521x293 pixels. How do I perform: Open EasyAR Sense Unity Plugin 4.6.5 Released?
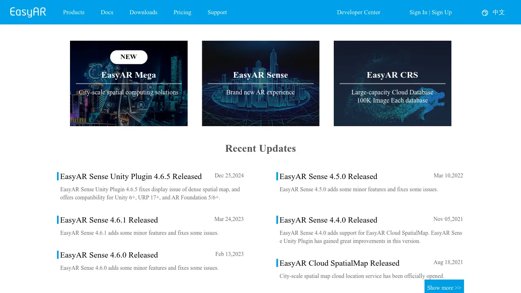131,177
